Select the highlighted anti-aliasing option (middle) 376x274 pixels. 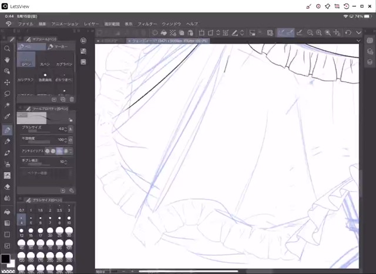click(59, 151)
